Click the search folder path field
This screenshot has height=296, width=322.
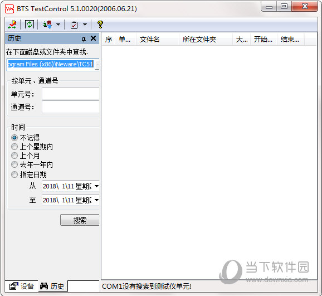tap(51, 64)
